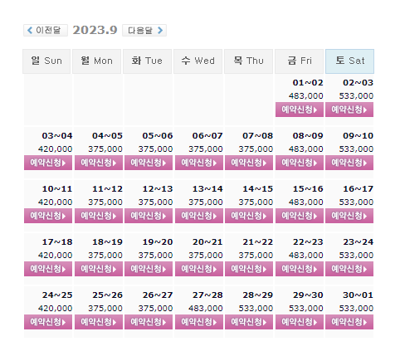Click 예약신청 under 13~14

(199, 216)
